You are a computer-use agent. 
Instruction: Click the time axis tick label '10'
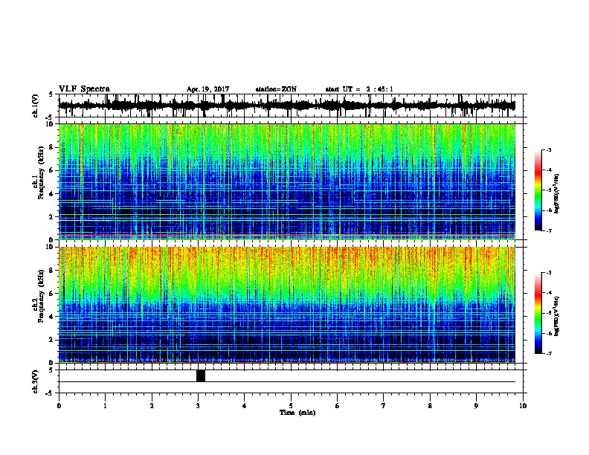[523, 406]
